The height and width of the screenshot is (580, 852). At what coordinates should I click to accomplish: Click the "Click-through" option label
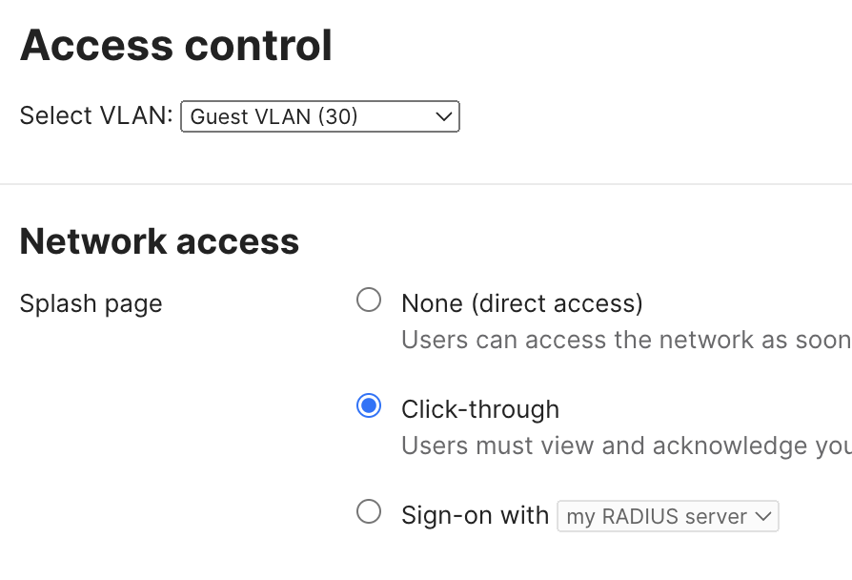(480, 408)
